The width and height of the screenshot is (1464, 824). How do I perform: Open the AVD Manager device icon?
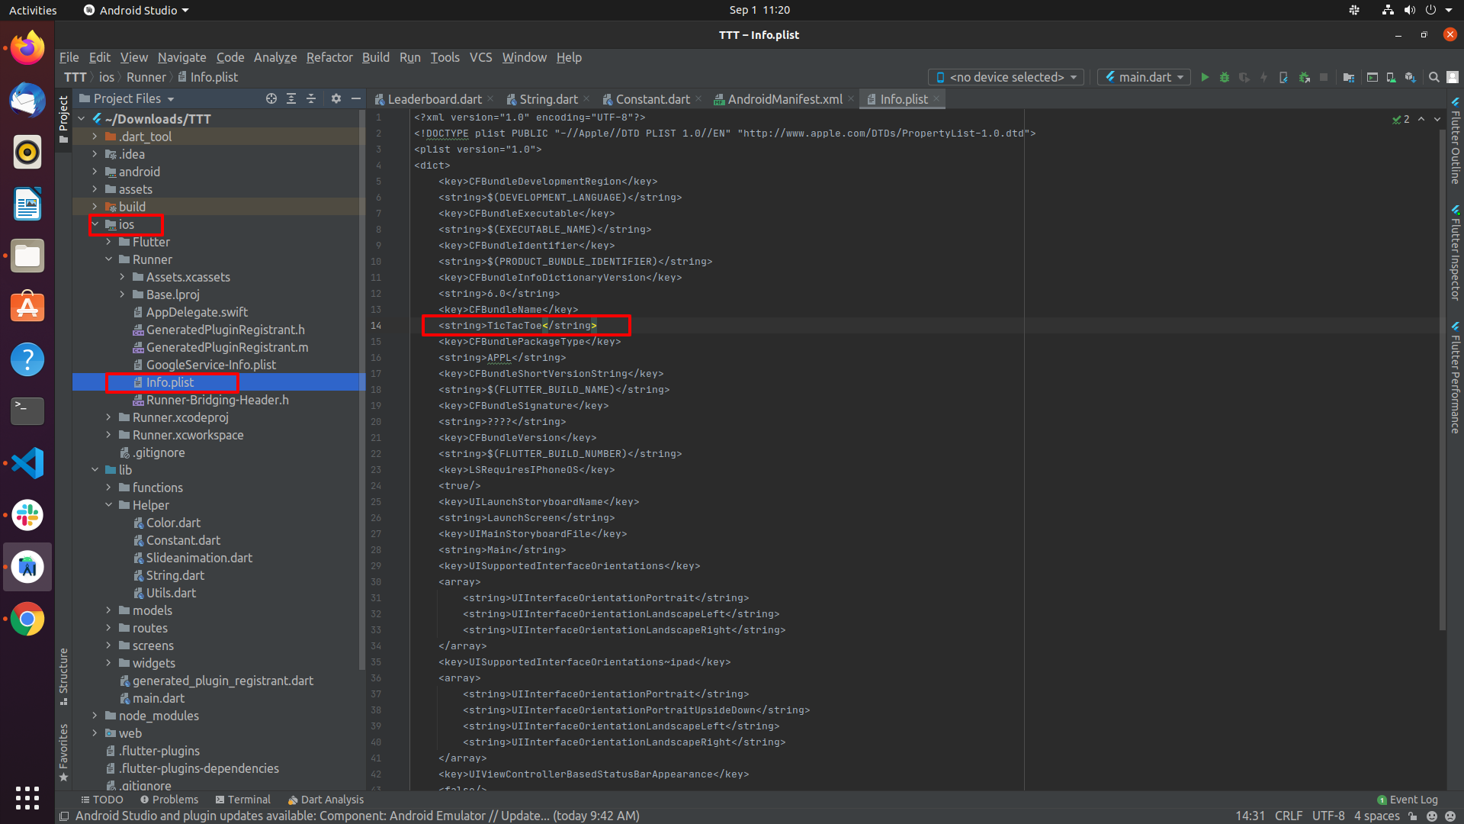(1391, 77)
